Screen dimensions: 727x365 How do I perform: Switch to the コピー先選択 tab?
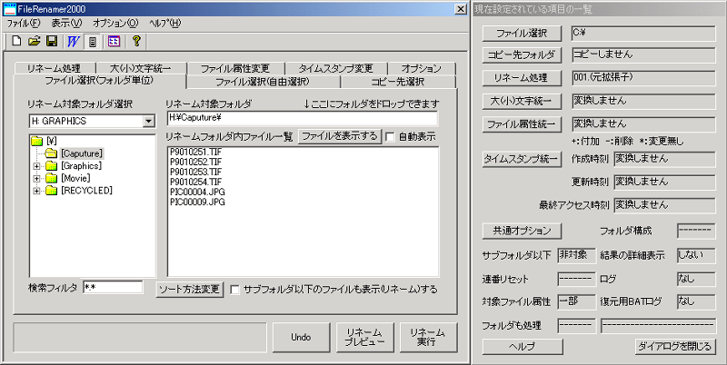(x=398, y=82)
